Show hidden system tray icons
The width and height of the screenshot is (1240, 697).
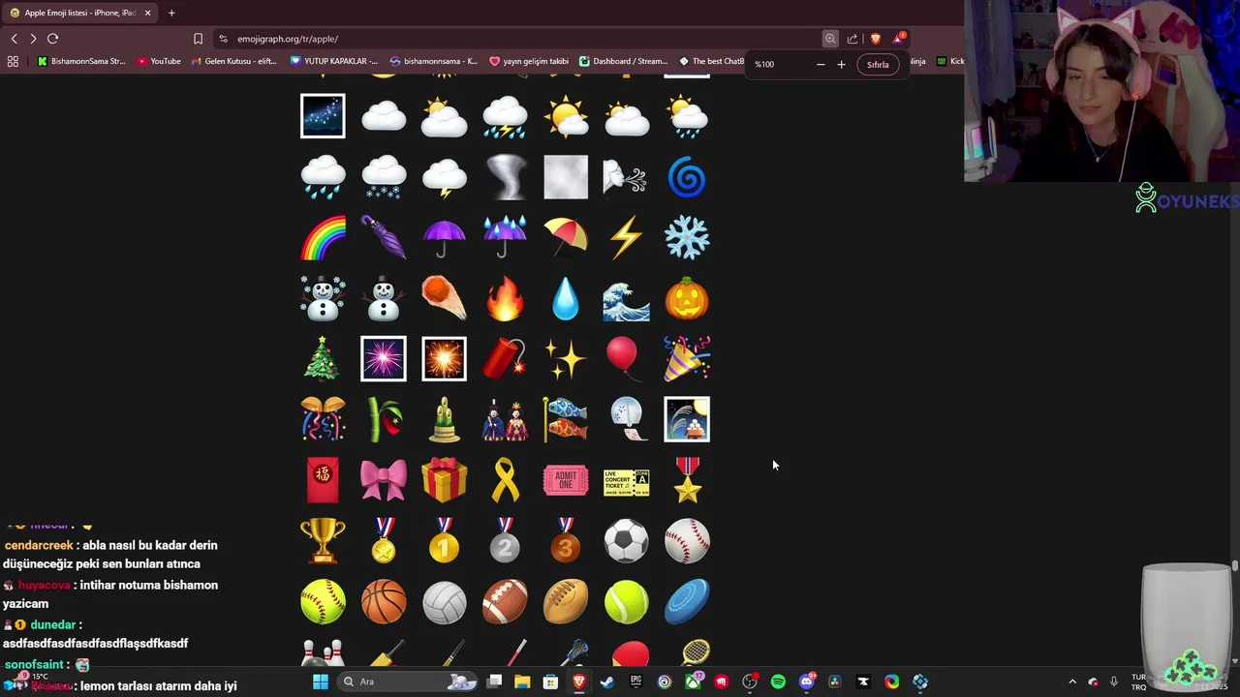tap(1071, 682)
